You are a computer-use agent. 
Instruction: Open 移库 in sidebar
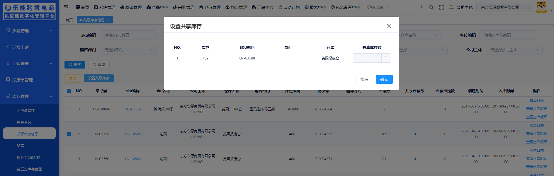click(x=21, y=146)
